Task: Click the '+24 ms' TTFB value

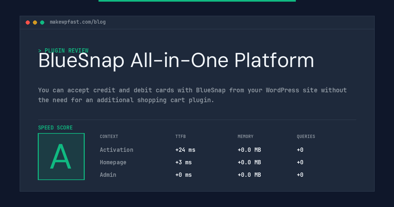Action: coord(185,150)
